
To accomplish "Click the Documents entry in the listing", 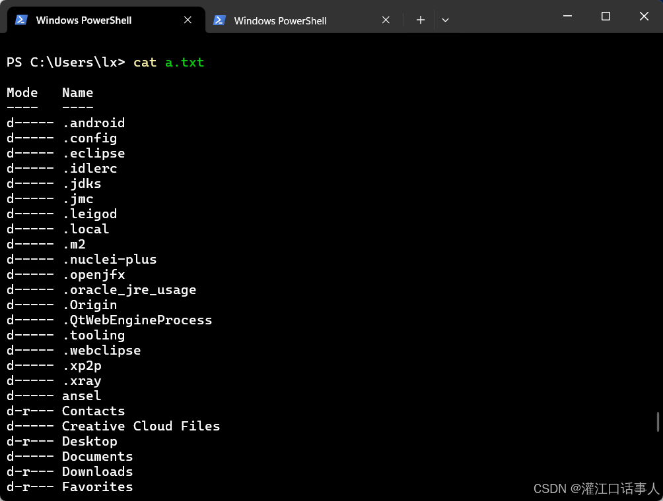I will pos(97,456).
